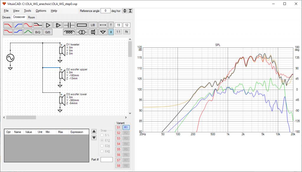Viewport: 302px width, 172px height.
Task: Add a buffer amplifier triangle block
Action: 48,25
